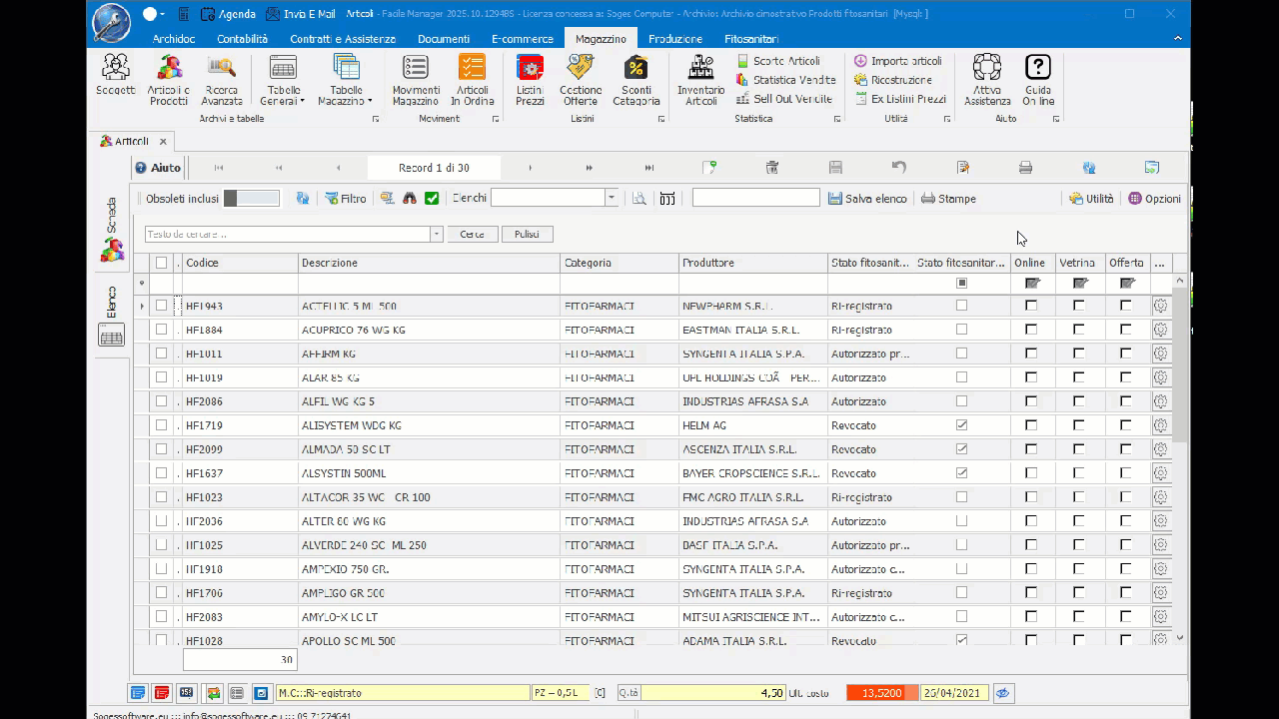This screenshot has width=1279, height=719.
Task: Select the Ricerca Avanzata tool
Action: click(x=221, y=78)
